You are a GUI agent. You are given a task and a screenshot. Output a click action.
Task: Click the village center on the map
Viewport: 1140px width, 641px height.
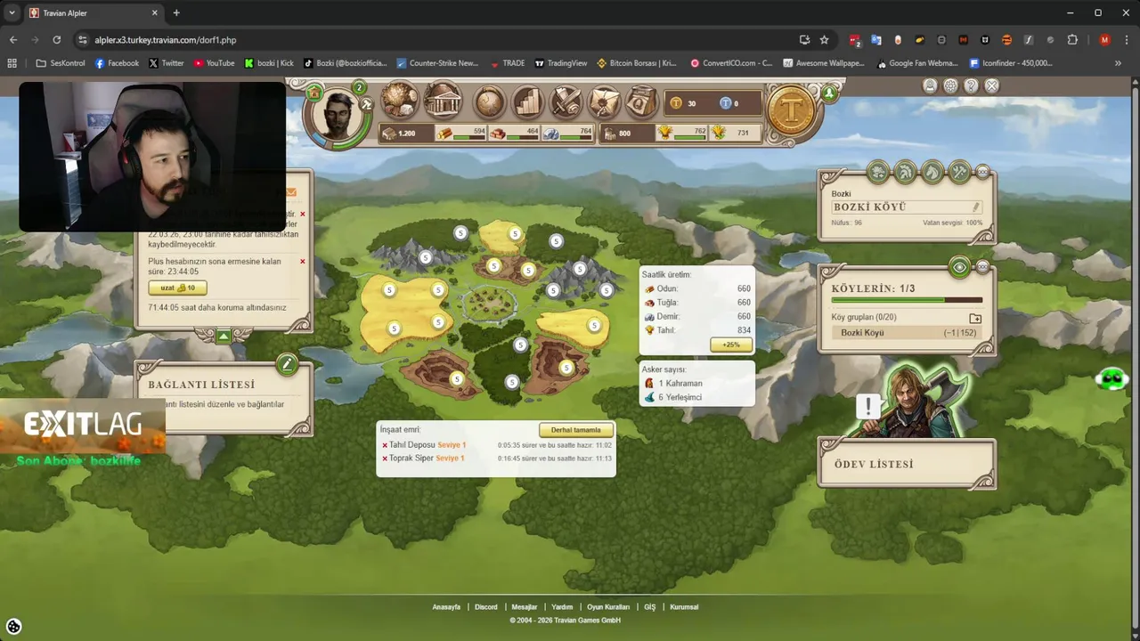pos(488,303)
